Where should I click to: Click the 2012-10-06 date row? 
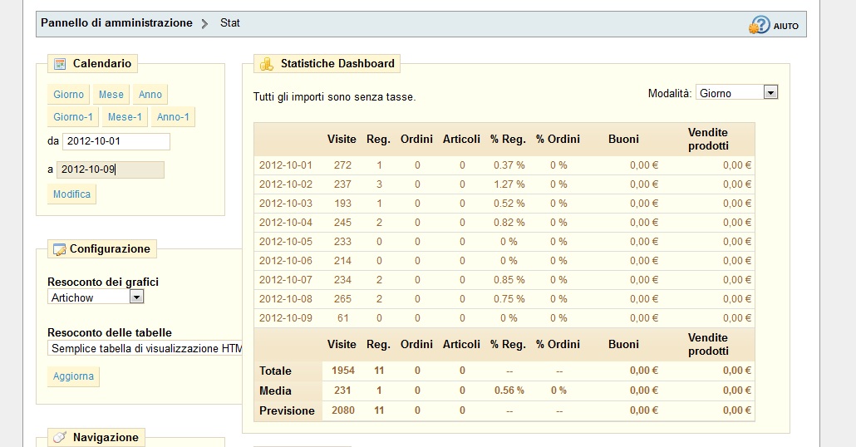tap(504, 261)
